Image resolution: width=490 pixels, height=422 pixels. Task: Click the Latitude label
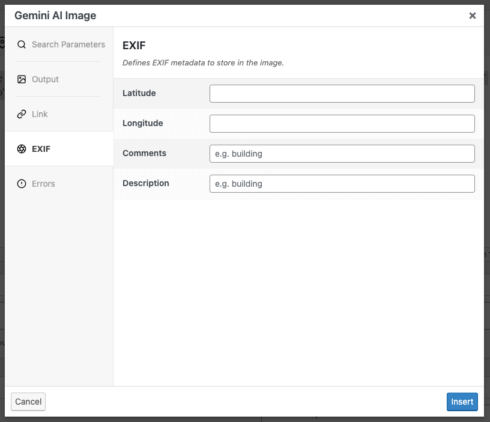point(139,93)
